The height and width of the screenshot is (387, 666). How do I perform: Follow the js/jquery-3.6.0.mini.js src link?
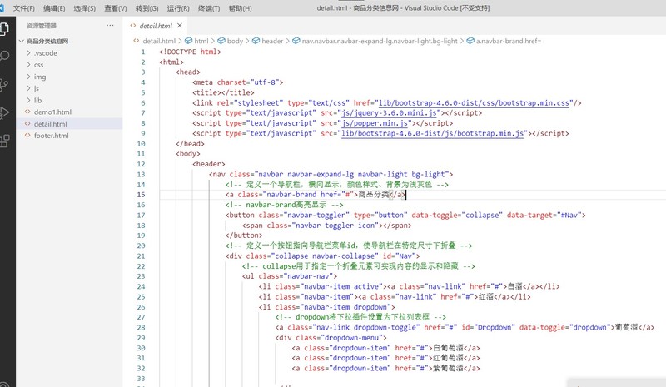click(389, 113)
